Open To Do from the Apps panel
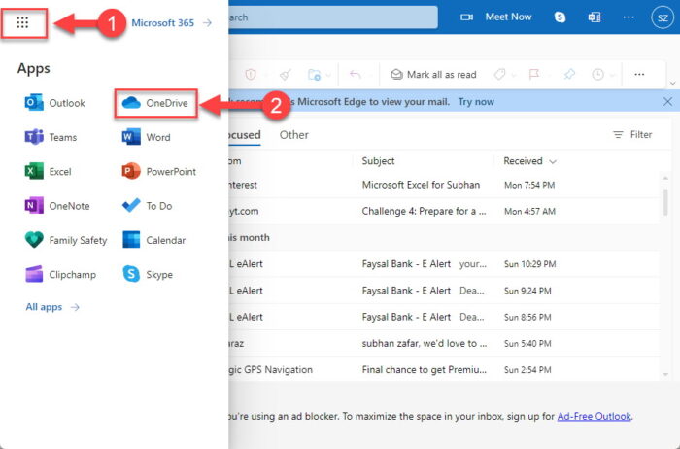The height and width of the screenshot is (449, 680). (148, 206)
